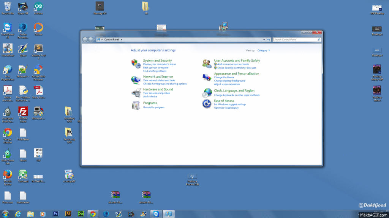Open the Ease of Access icon

[207, 104]
